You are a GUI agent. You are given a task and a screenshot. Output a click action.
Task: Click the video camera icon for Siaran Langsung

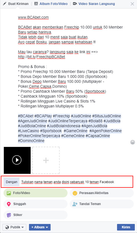pyautogui.click(x=75, y=4)
